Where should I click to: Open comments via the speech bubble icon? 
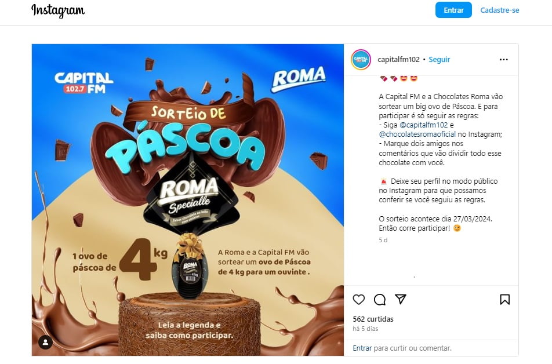(379, 300)
